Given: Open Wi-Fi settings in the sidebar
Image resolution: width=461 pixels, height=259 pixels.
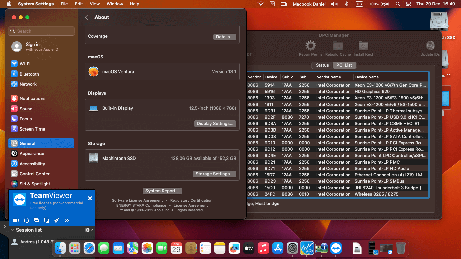Looking at the screenshot, I should click(x=41, y=64).
